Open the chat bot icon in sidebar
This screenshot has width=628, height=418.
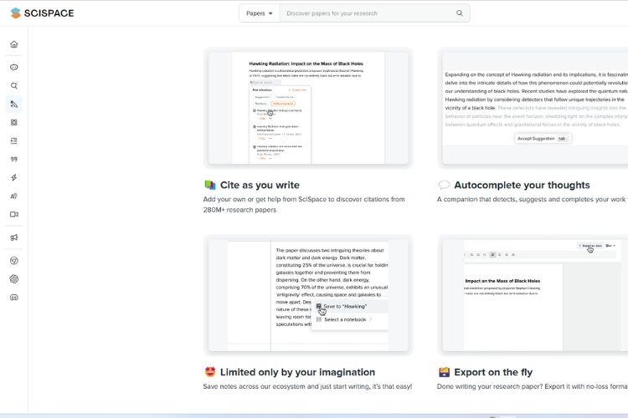(13, 67)
